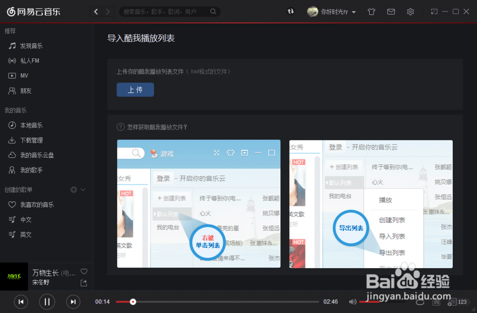Like the current song with the heart icon
Image resolution: width=477 pixels, height=313 pixels.
coord(84,271)
